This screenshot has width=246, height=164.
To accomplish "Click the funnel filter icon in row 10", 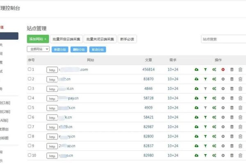I will pos(205,155).
